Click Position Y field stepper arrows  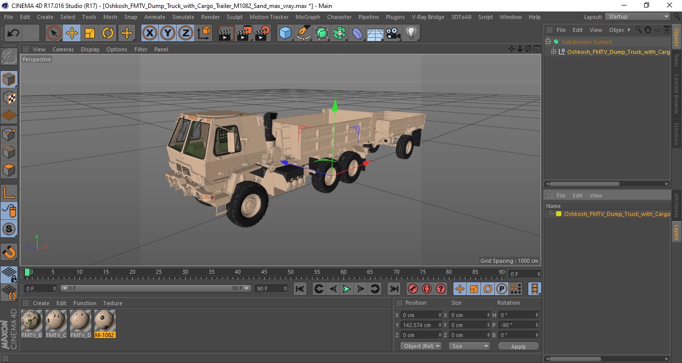coord(440,325)
